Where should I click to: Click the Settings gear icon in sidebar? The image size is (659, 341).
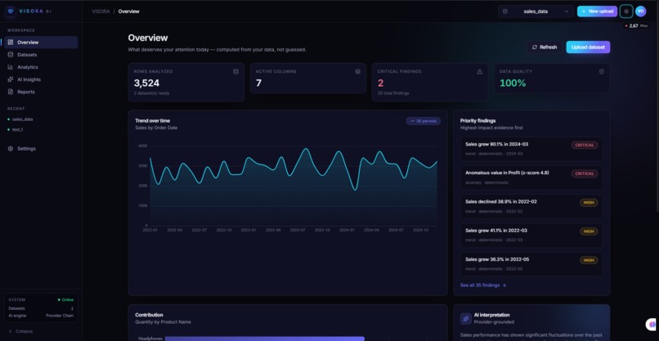(x=11, y=149)
